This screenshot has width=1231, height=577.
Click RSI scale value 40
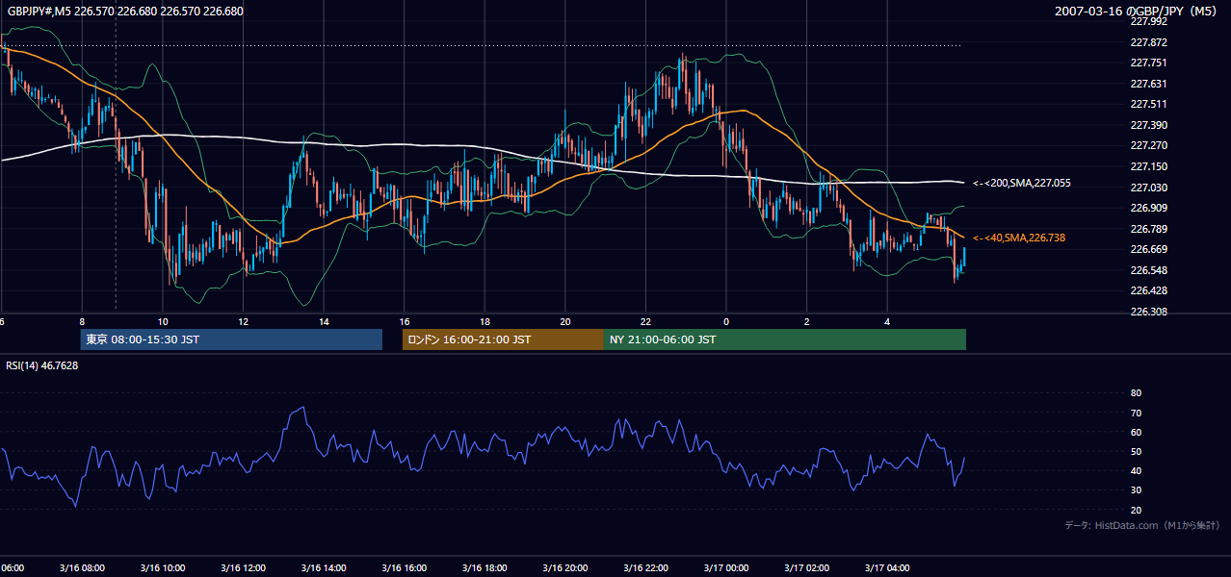point(1136,470)
